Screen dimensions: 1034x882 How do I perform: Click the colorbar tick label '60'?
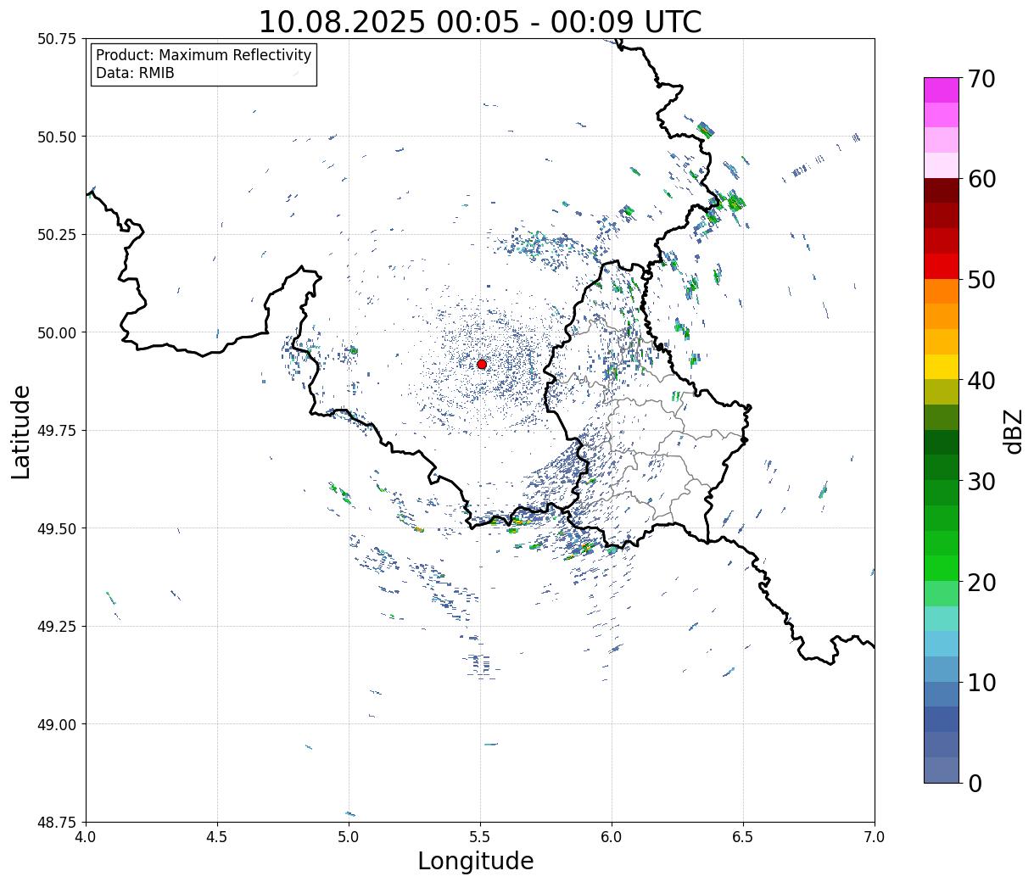pyautogui.click(x=981, y=179)
